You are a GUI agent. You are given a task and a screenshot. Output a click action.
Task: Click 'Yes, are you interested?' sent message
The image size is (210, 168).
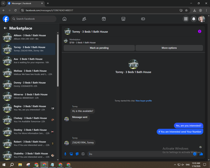coord(189,126)
